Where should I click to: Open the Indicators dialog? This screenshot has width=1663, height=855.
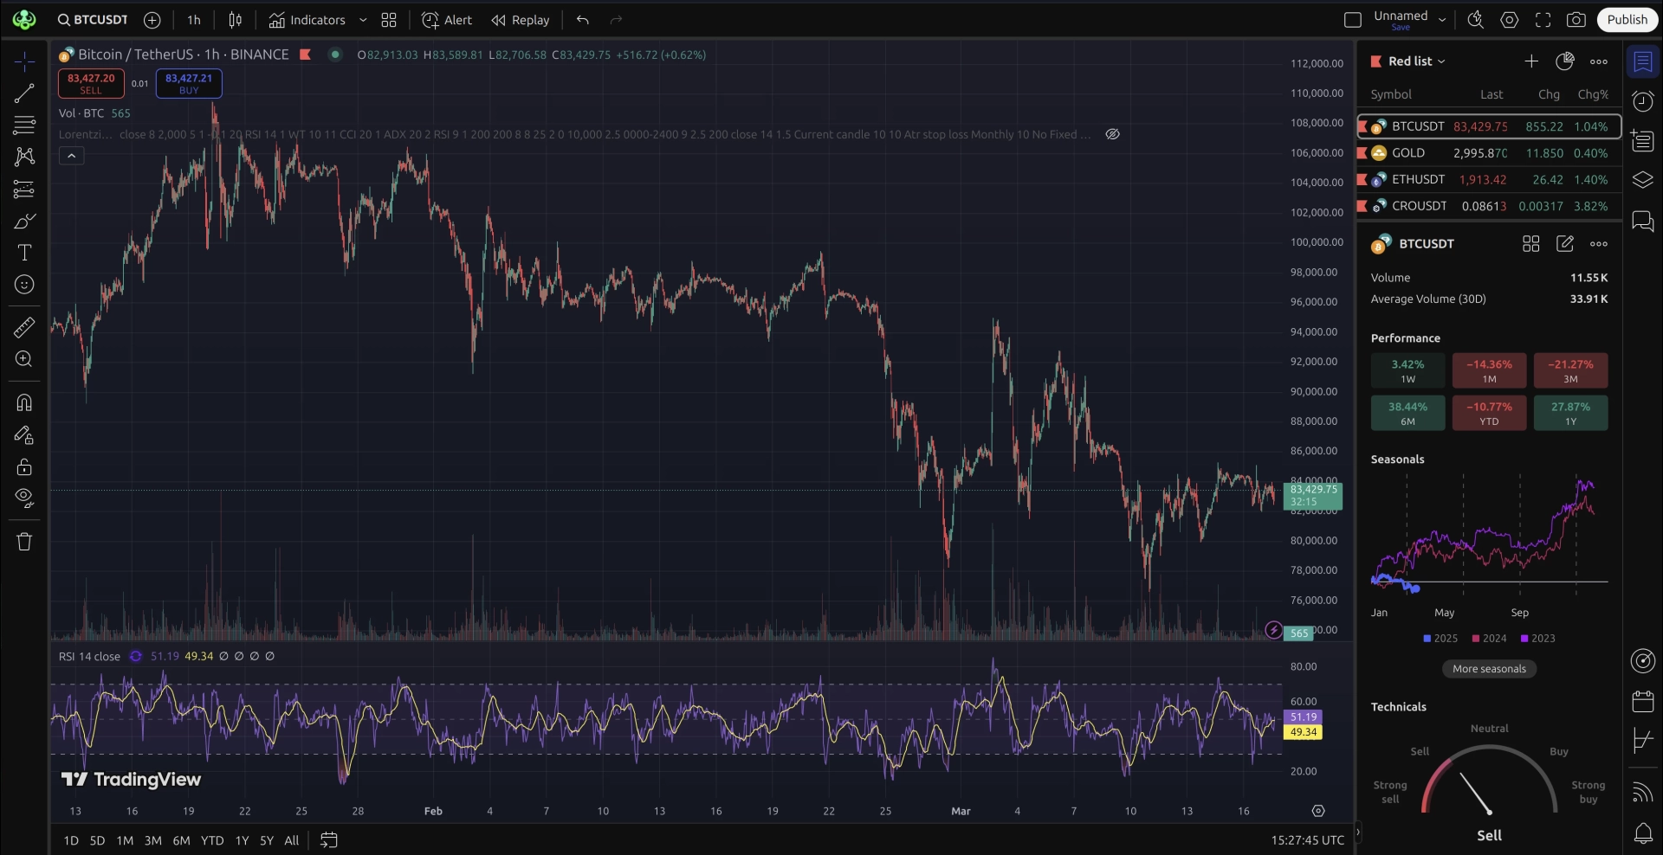[x=307, y=19]
